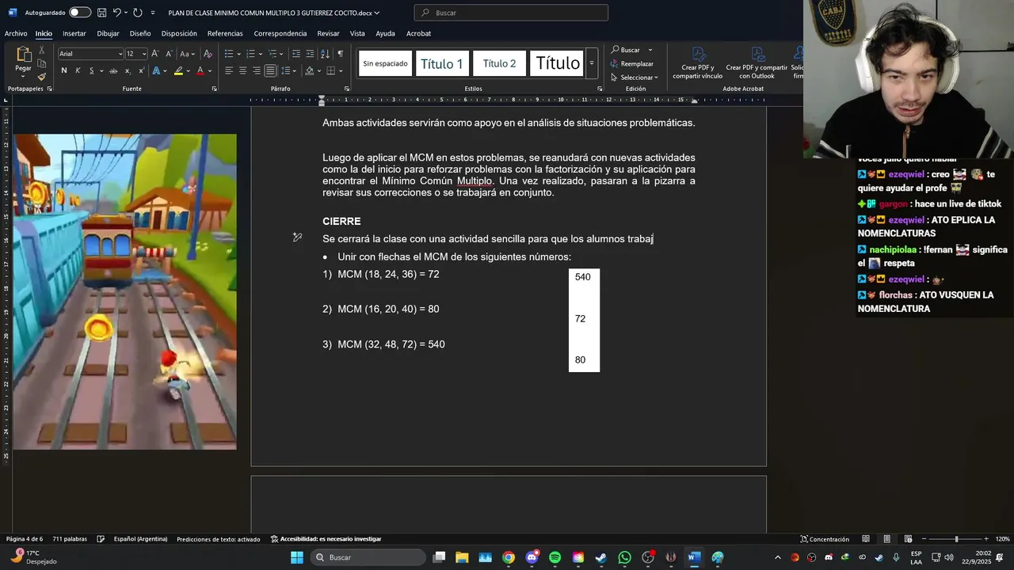Click the Reemplazar replace button
This screenshot has width=1014, height=570.
tap(632, 63)
